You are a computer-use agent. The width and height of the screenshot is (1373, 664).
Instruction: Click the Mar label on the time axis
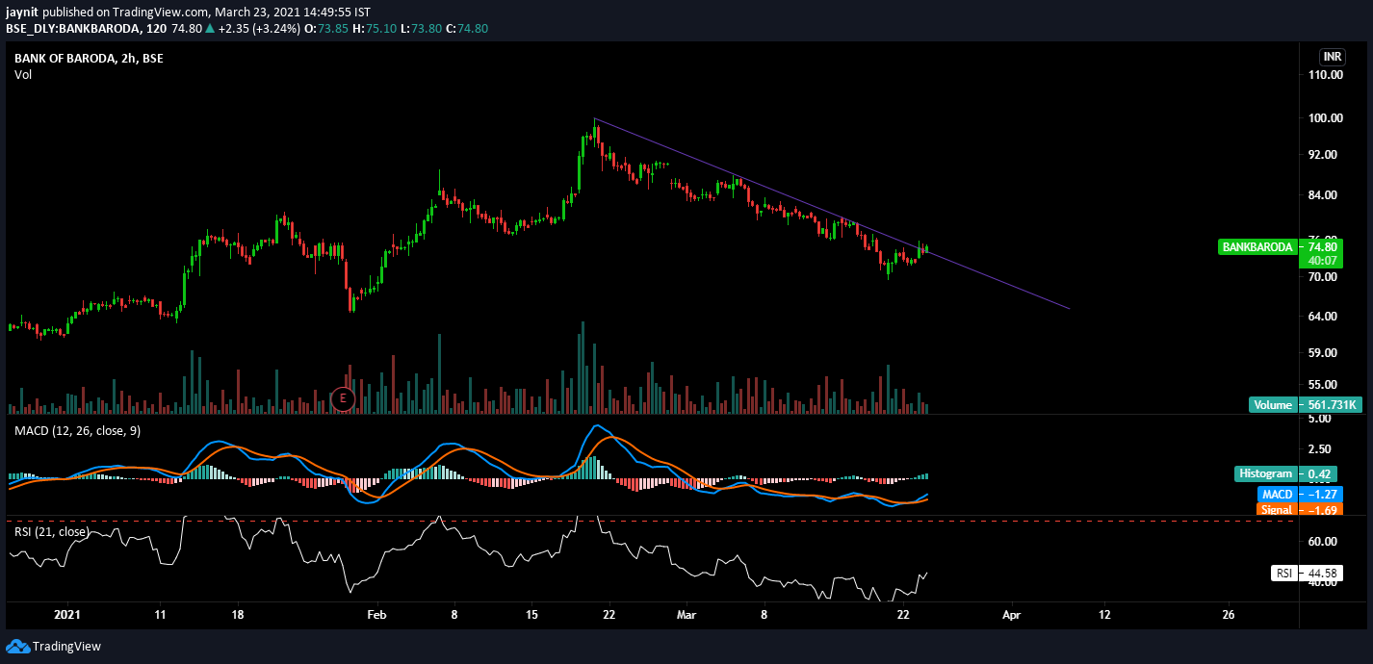[686, 614]
